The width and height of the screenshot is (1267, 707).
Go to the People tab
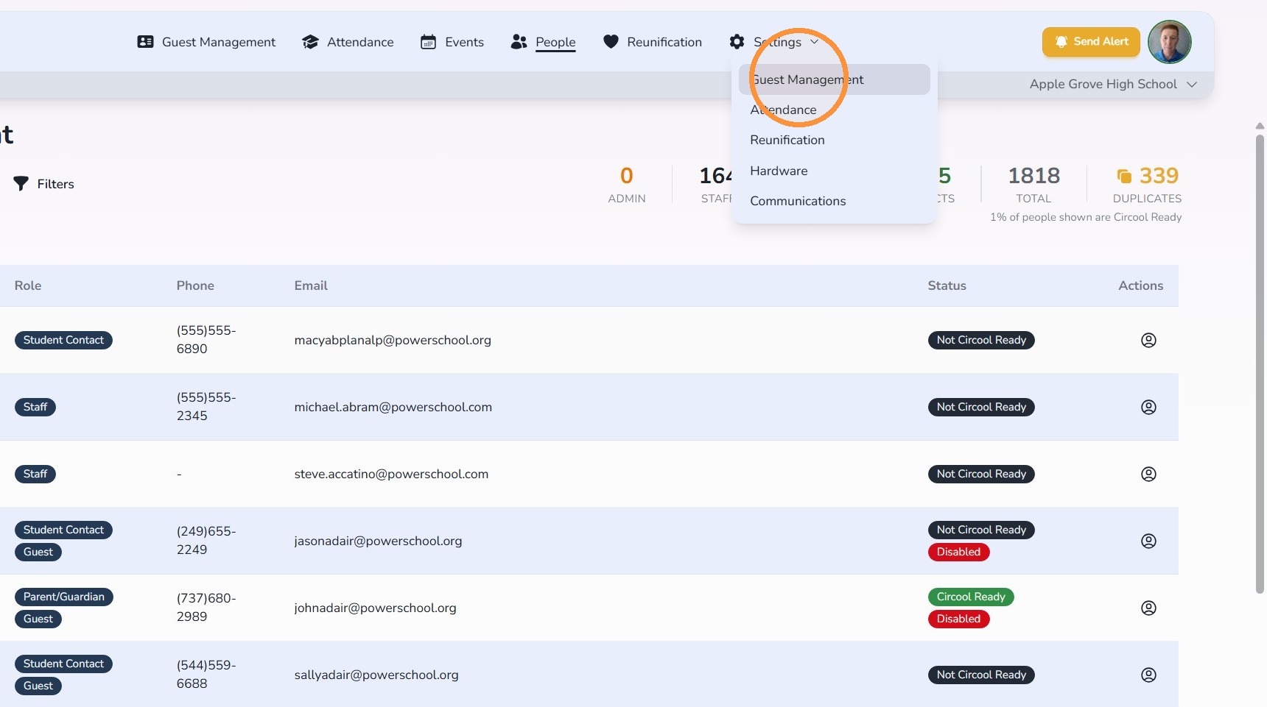[544, 42]
